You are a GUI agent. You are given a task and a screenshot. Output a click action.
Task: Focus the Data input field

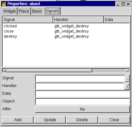(82, 94)
